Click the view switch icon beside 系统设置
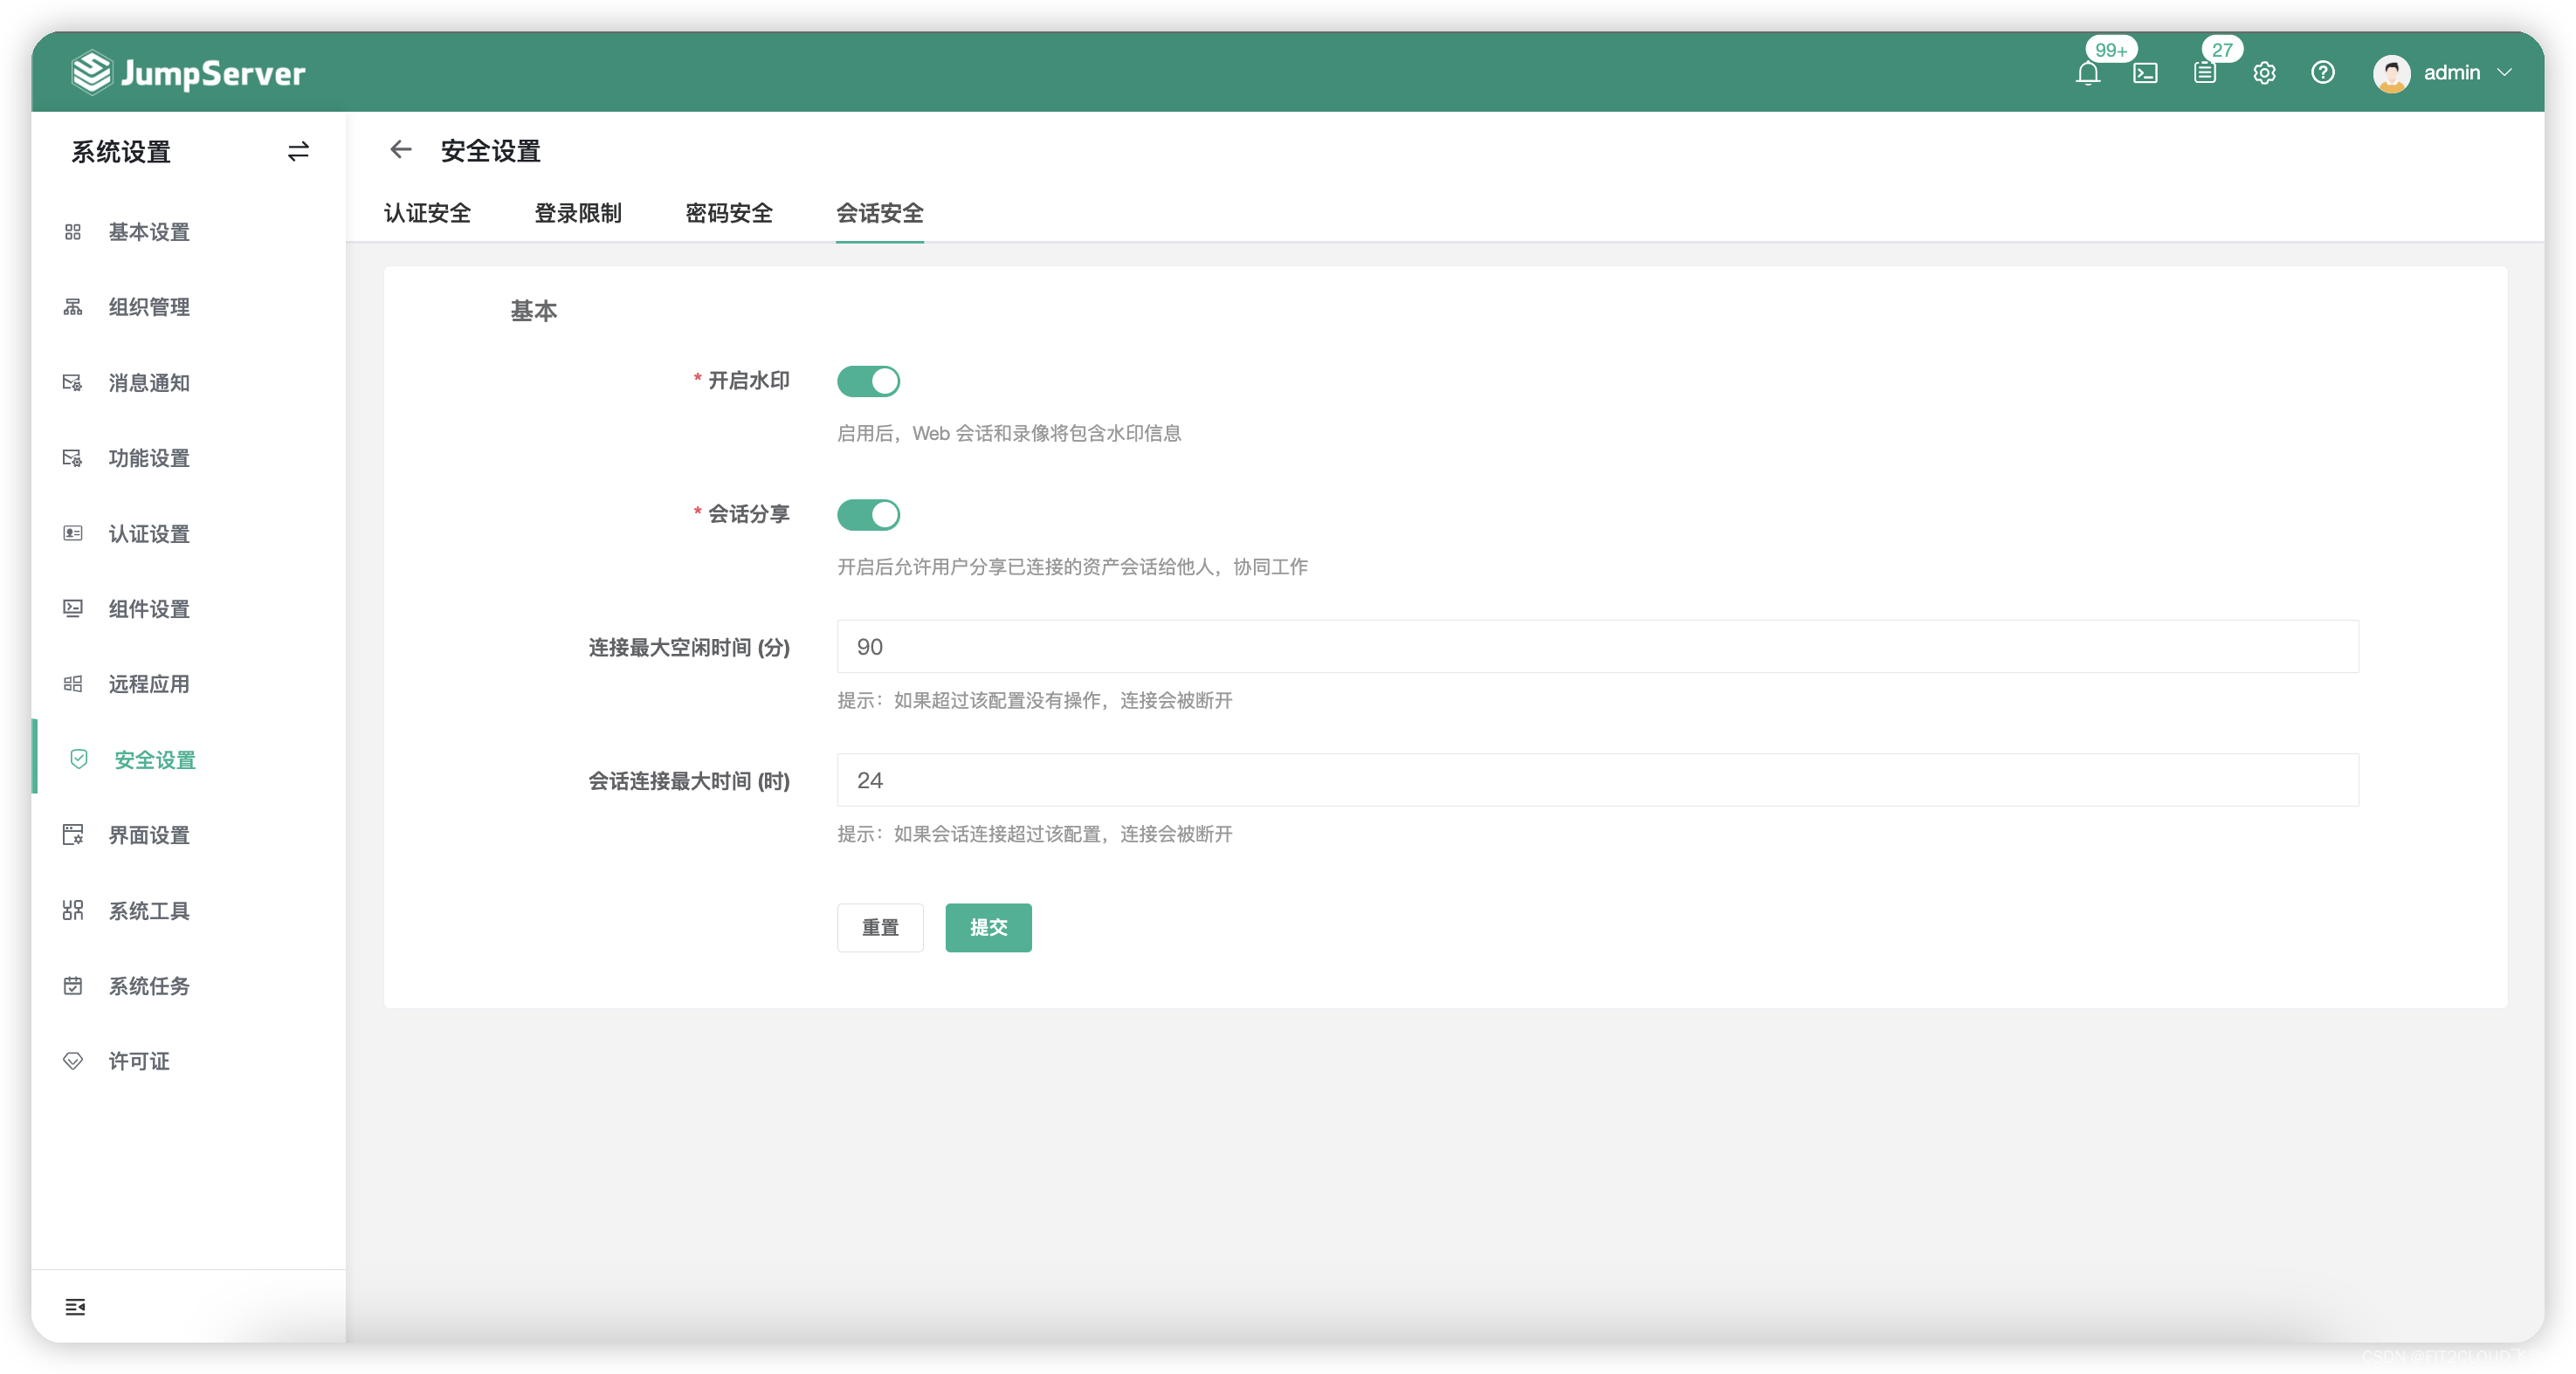 pyautogui.click(x=298, y=151)
